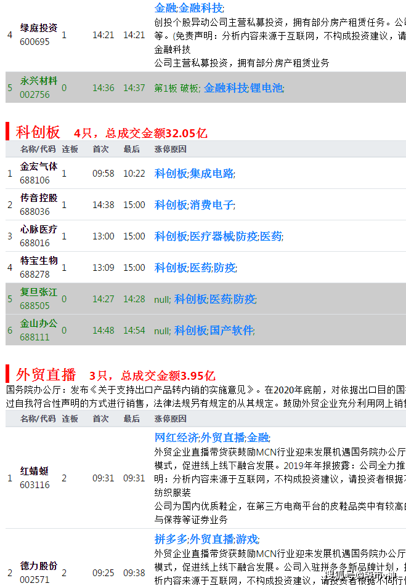Select stock code 688505
The image size is (406, 586).
click(x=35, y=306)
